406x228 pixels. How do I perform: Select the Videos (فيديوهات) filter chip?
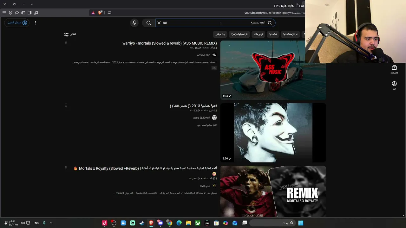(x=259, y=34)
